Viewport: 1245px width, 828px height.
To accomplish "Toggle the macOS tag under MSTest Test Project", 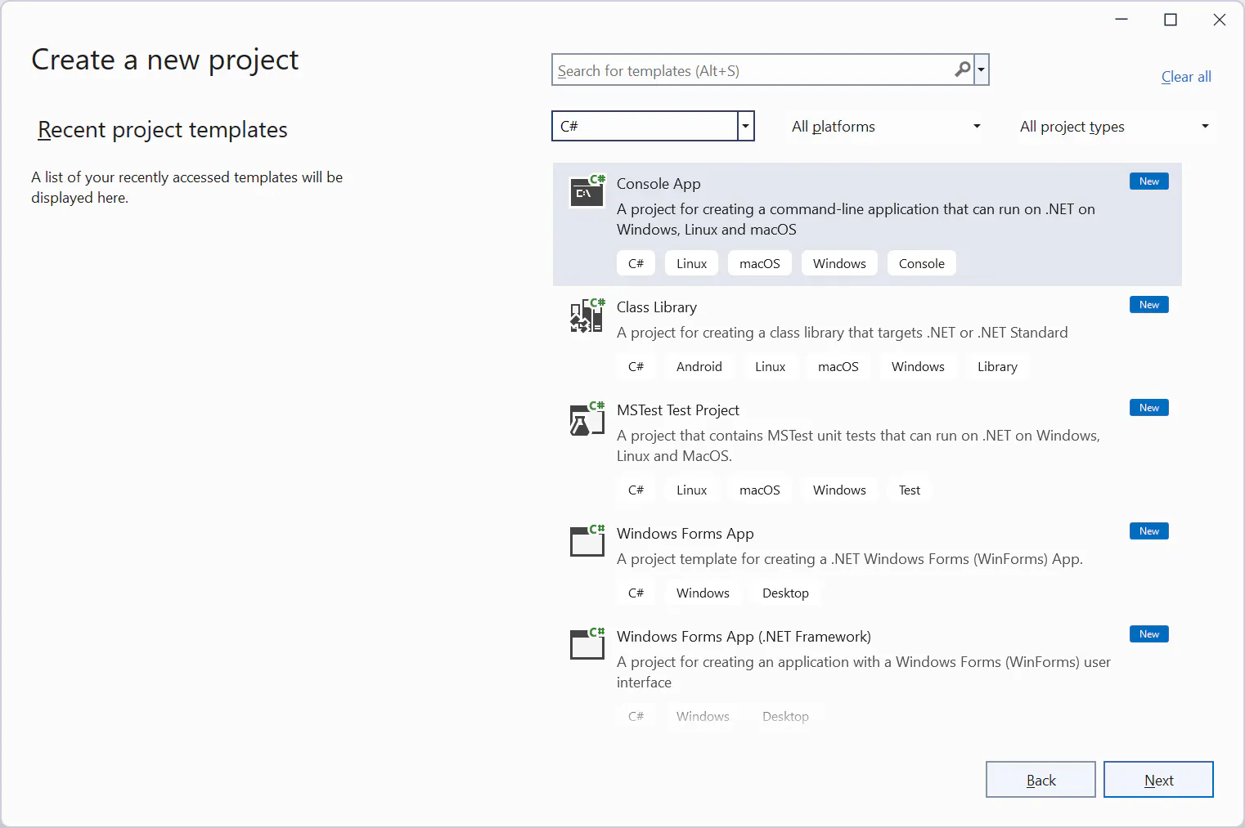I will click(x=759, y=490).
